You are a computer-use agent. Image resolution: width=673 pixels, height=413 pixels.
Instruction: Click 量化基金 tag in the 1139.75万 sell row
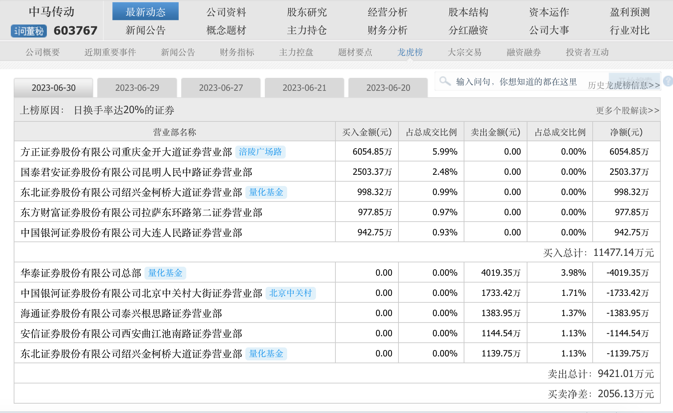pos(266,354)
